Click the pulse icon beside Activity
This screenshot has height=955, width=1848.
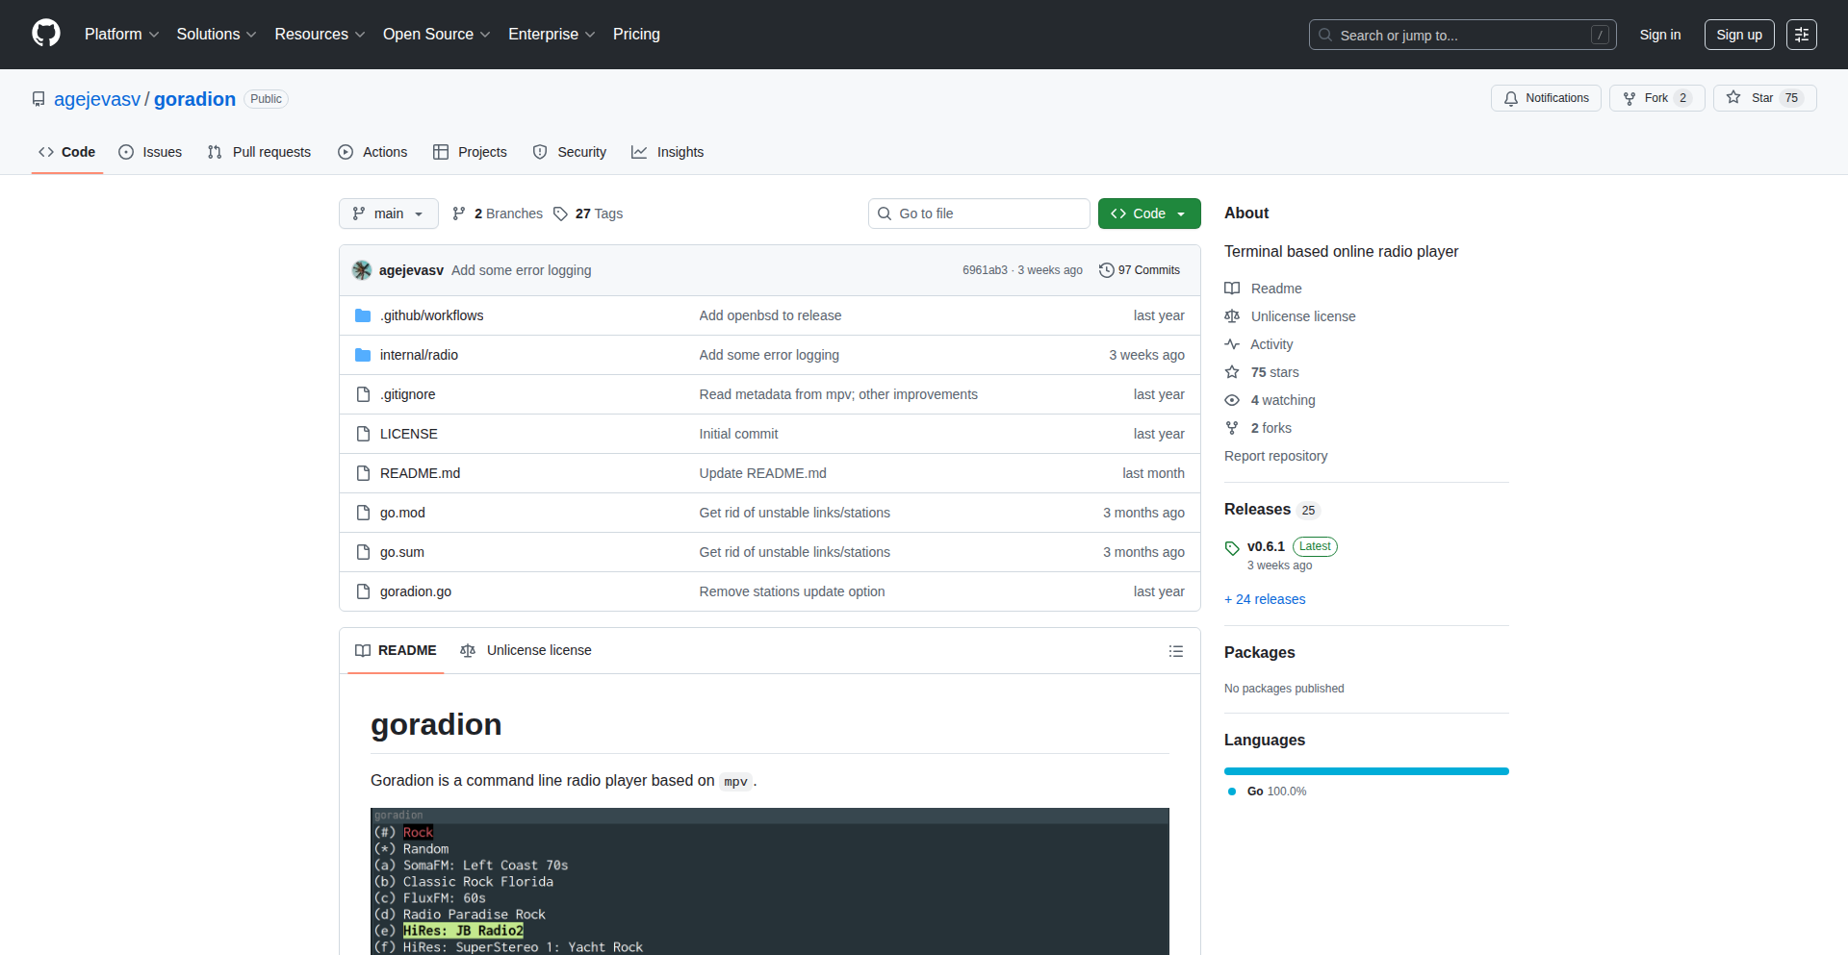pos(1232,344)
